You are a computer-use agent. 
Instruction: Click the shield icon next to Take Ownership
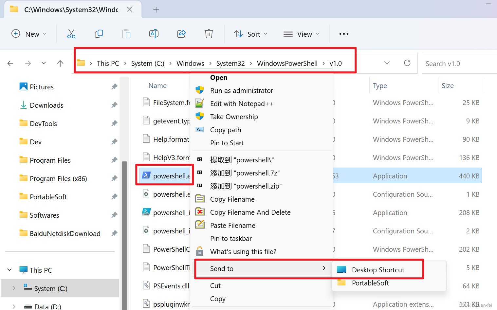200,117
